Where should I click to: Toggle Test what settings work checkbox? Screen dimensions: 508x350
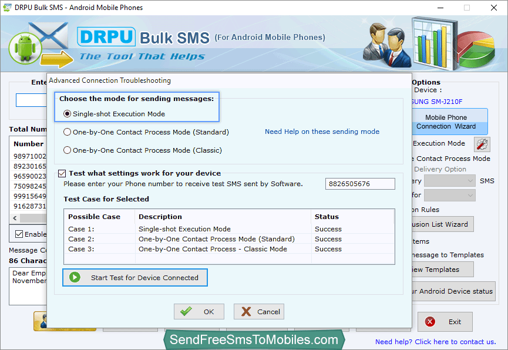click(x=62, y=173)
